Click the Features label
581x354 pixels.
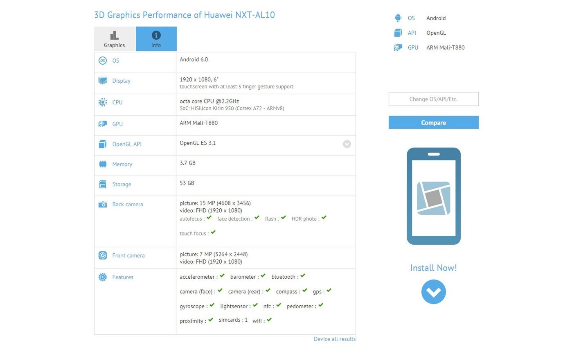click(123, 277)
